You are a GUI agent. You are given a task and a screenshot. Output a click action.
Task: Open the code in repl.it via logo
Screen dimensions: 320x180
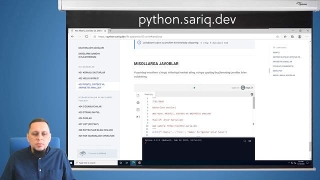point(246,87)
